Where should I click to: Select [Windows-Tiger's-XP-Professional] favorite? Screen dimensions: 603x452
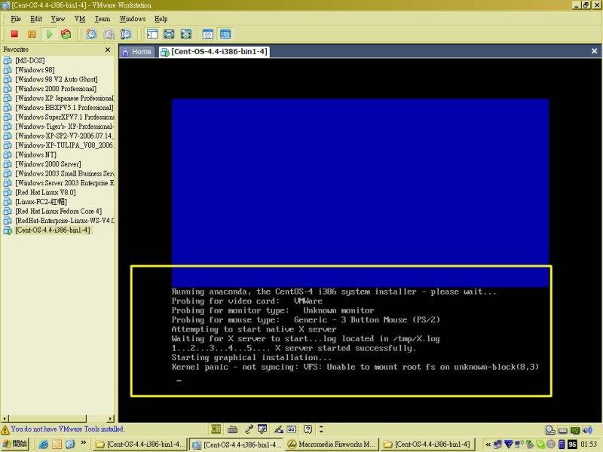coord(59,127)
